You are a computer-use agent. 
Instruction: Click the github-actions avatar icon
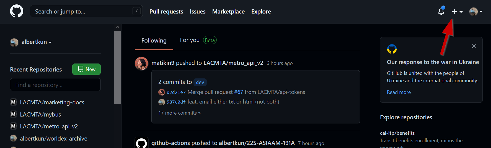tap(141, 143)
